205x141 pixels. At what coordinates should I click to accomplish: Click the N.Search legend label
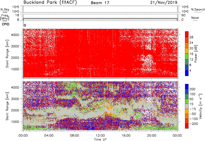coord(198,9)
